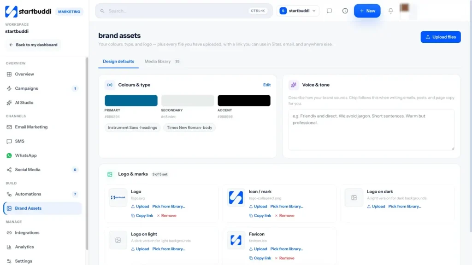The width and height of the screenshot is (472, 265).
Task: Open the info help icon in the top bar
Action: (345, 11)
